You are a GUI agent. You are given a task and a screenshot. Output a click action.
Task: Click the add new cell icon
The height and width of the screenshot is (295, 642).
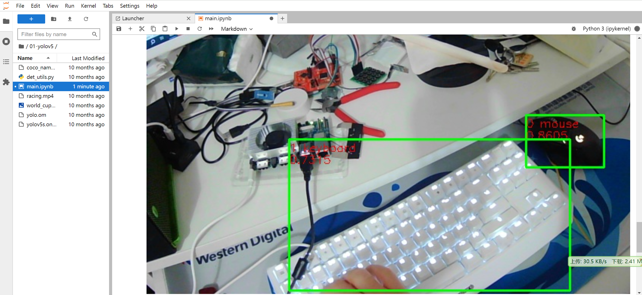(130, 29)
